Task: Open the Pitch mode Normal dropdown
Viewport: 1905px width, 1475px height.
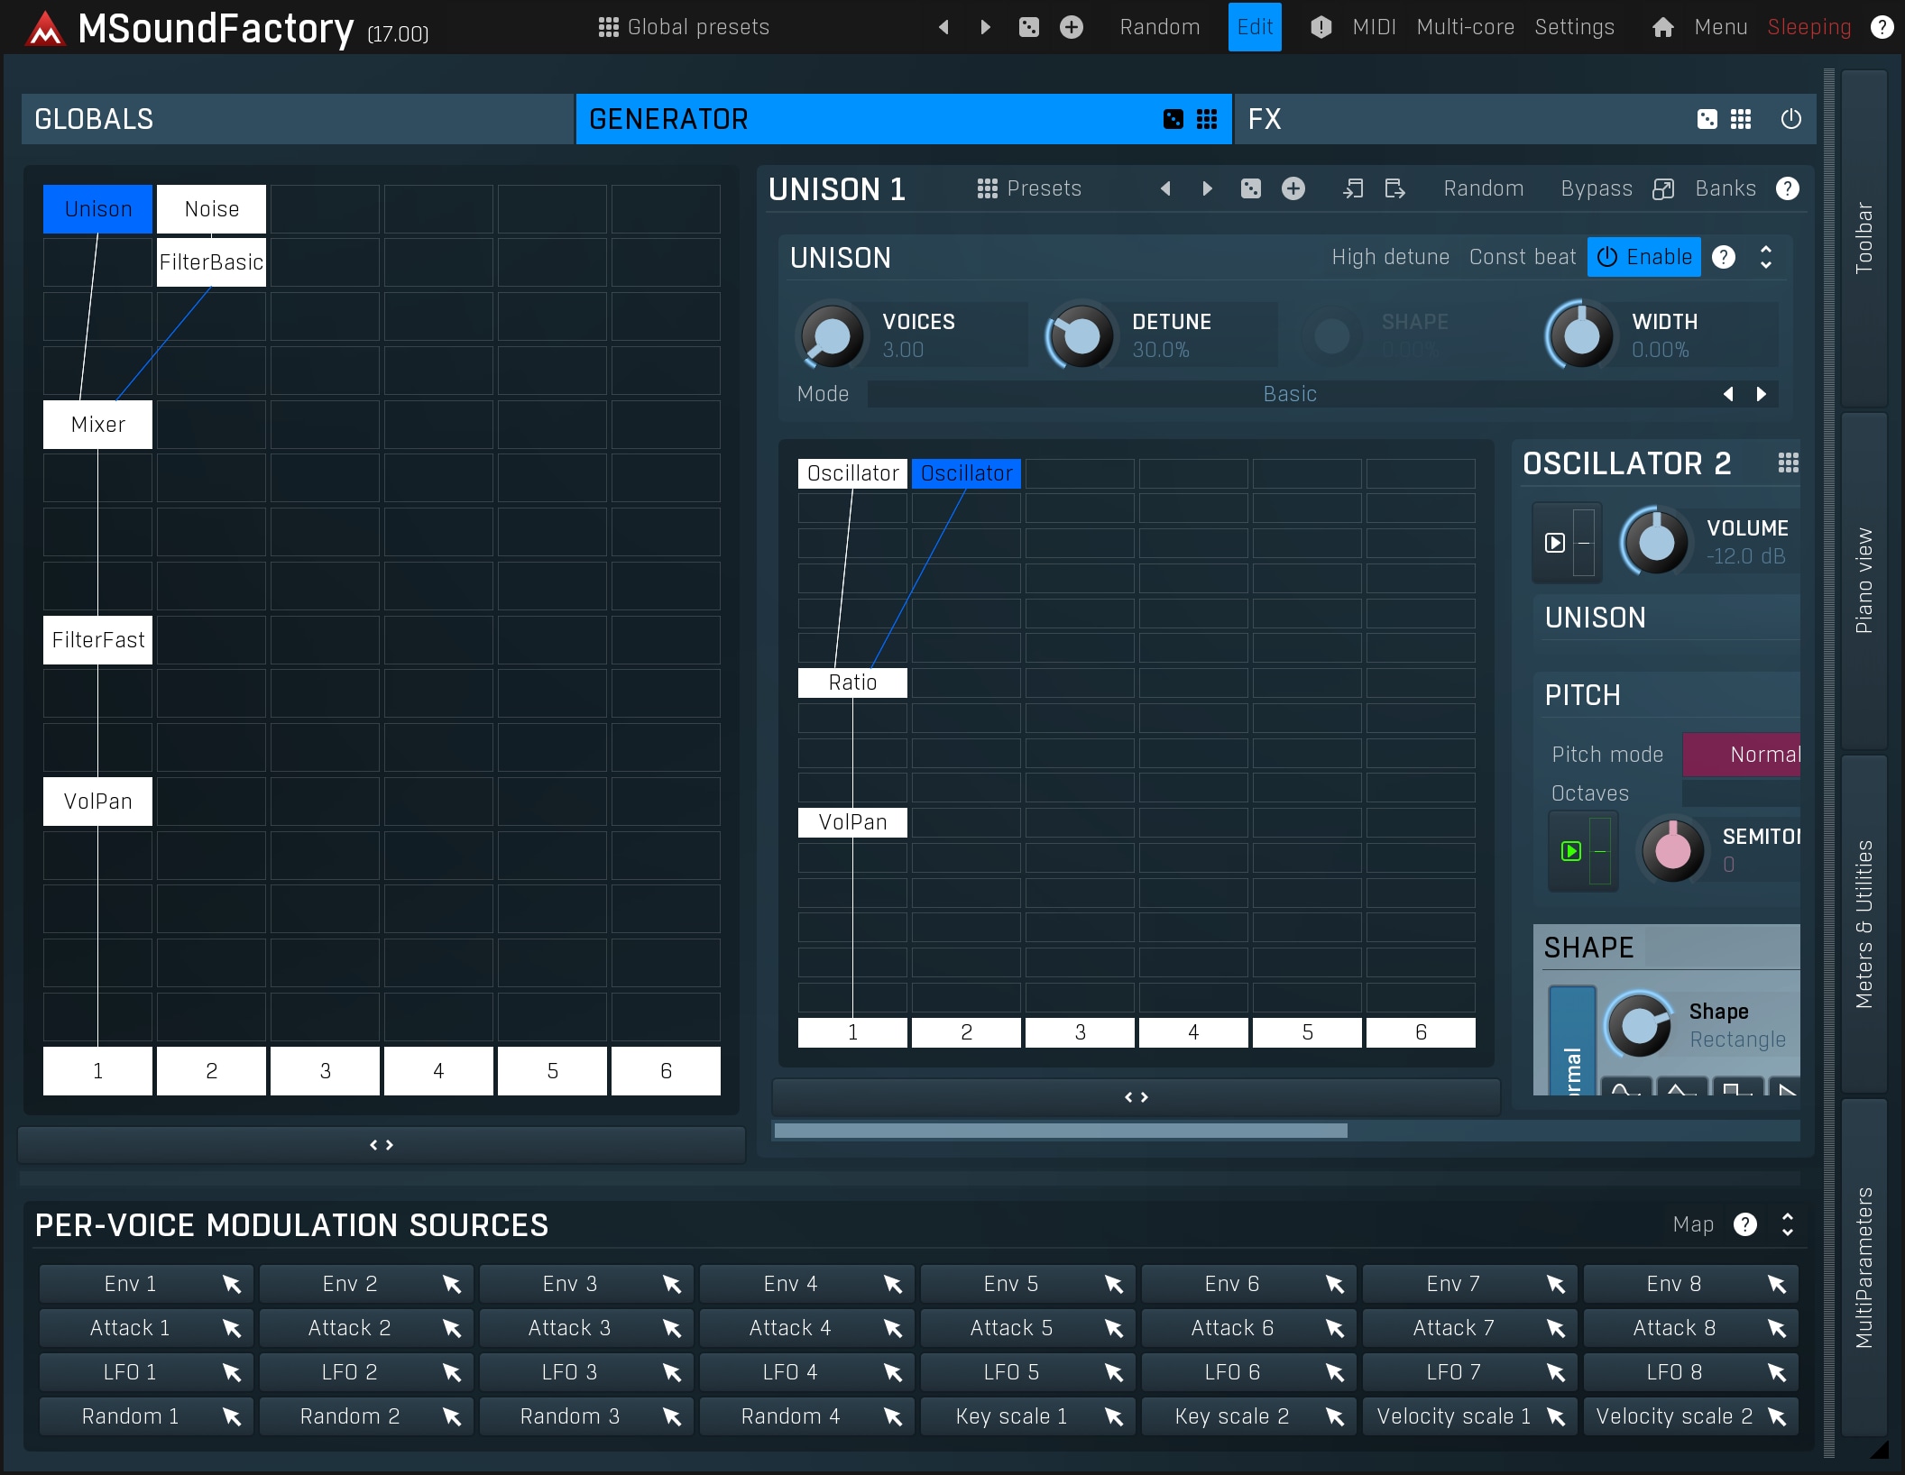Action: [x=1743, y=755]
